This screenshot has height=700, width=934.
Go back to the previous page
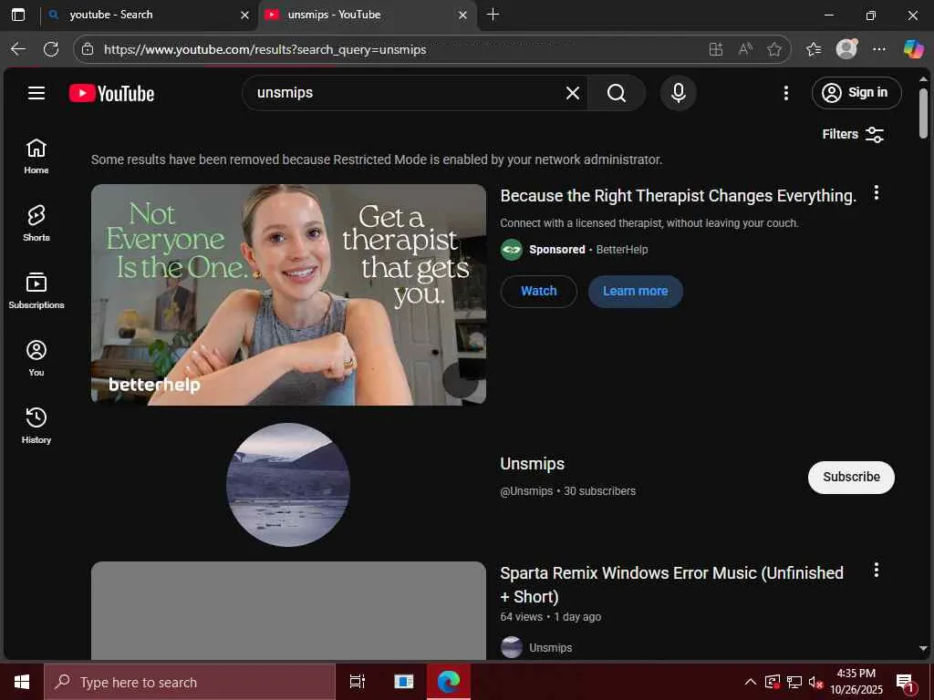coord(18,49)
